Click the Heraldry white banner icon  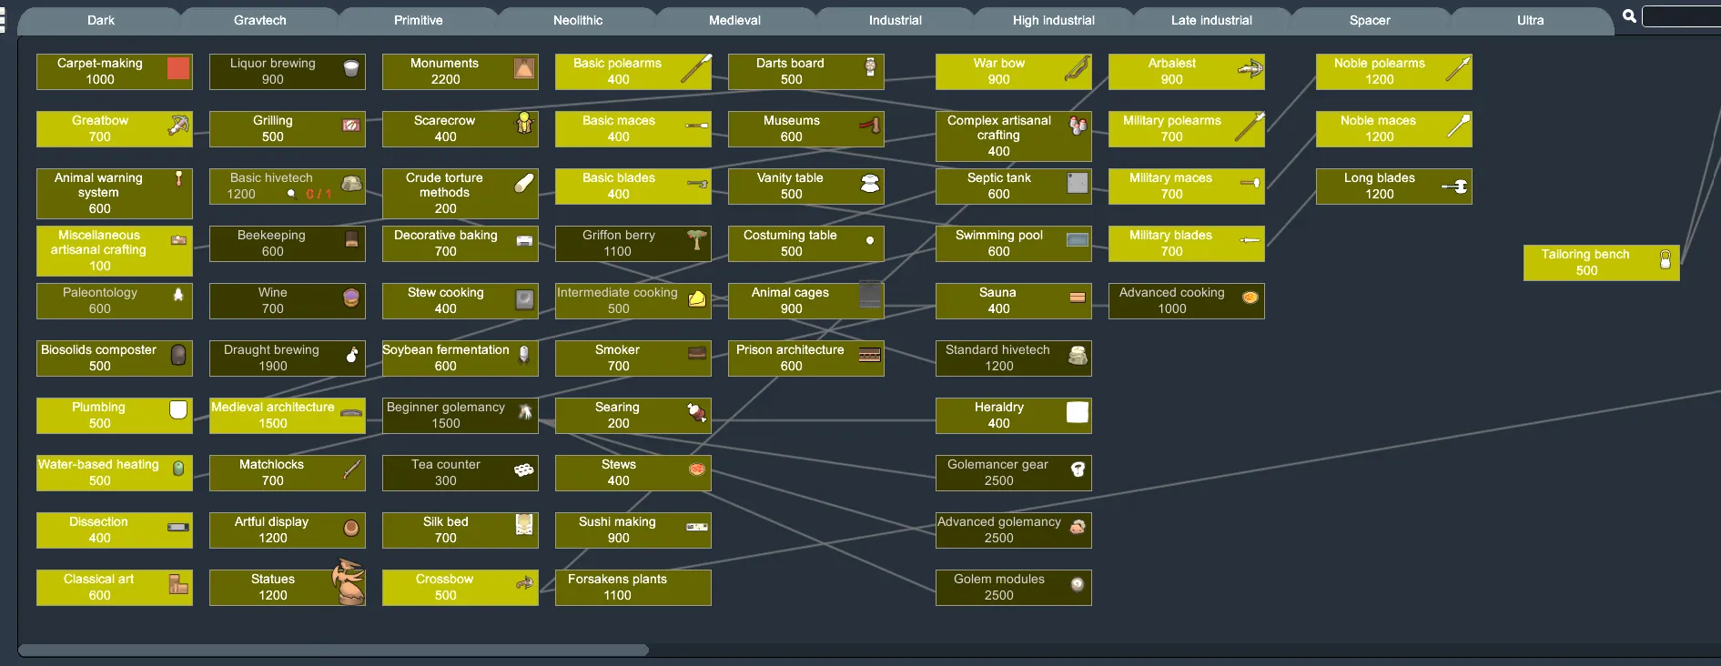(x=1078, y=412)
